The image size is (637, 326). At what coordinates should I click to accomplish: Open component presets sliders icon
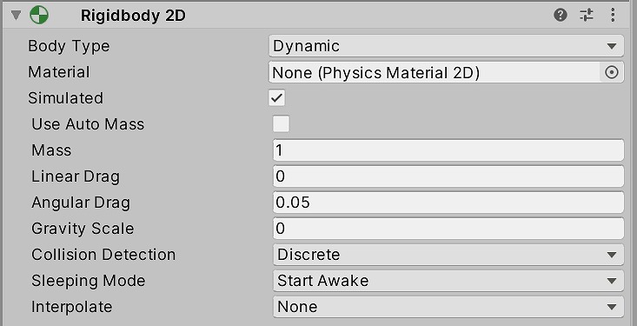587,16
